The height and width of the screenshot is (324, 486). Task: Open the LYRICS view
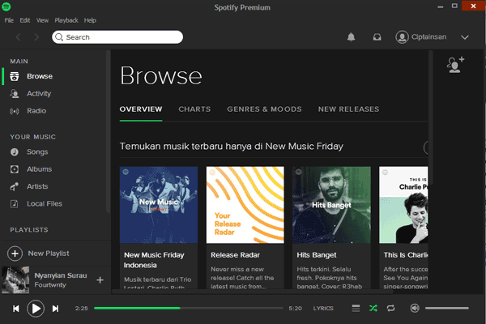click(323, 308)
